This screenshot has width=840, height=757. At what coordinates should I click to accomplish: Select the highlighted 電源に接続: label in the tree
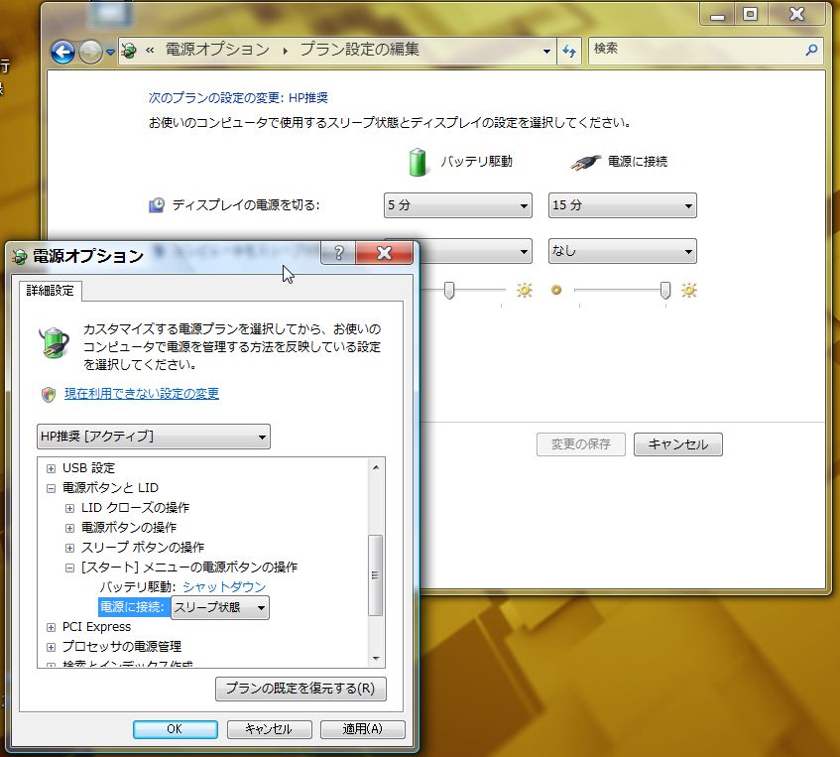coord(133,607)
